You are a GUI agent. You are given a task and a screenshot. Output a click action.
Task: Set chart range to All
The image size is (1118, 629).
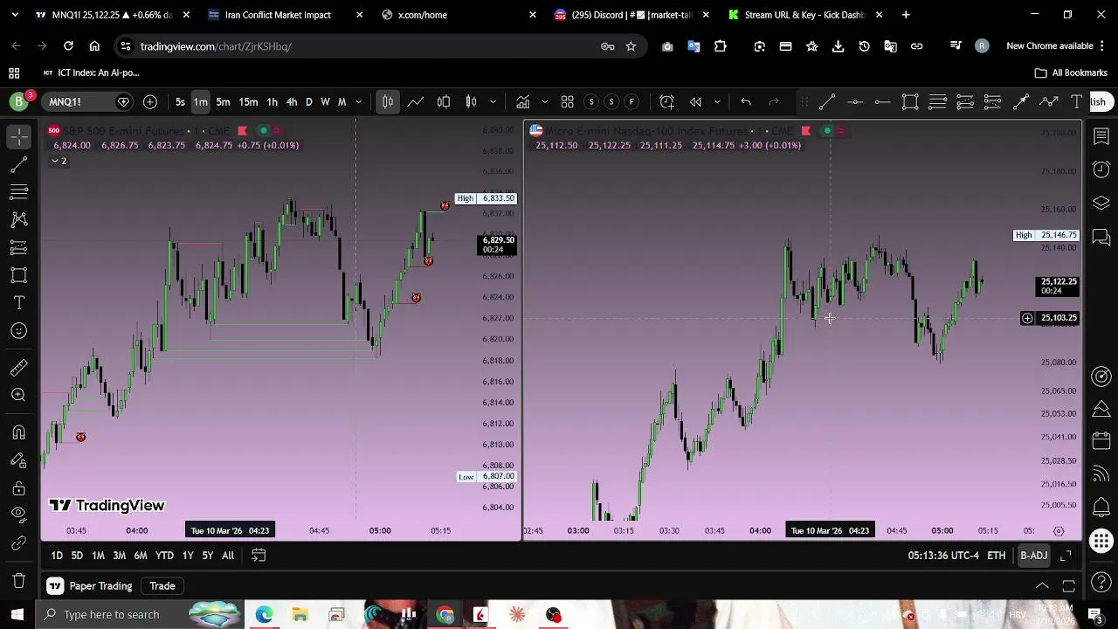(228, 556)
